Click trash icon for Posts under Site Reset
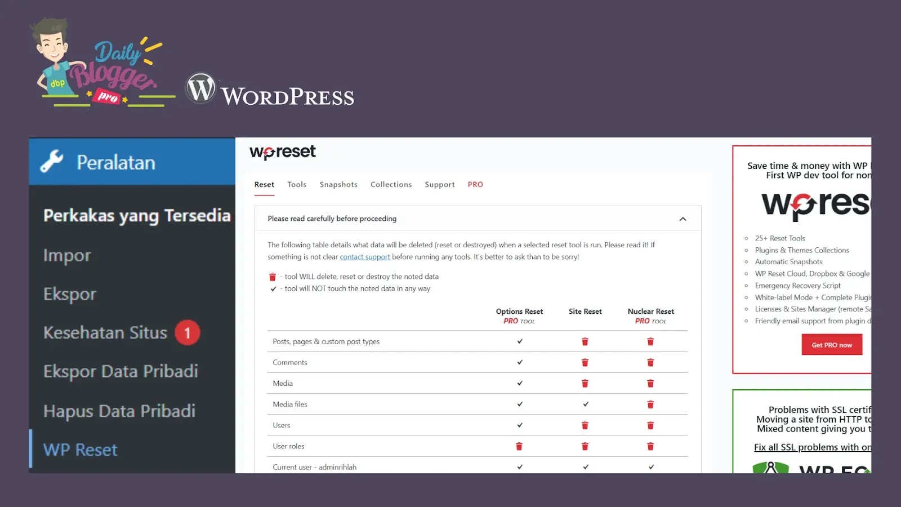 pos(585,341)
